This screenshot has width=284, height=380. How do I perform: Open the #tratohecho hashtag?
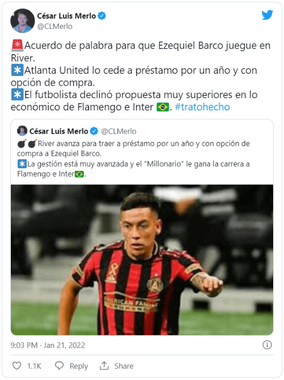(202, 107)
